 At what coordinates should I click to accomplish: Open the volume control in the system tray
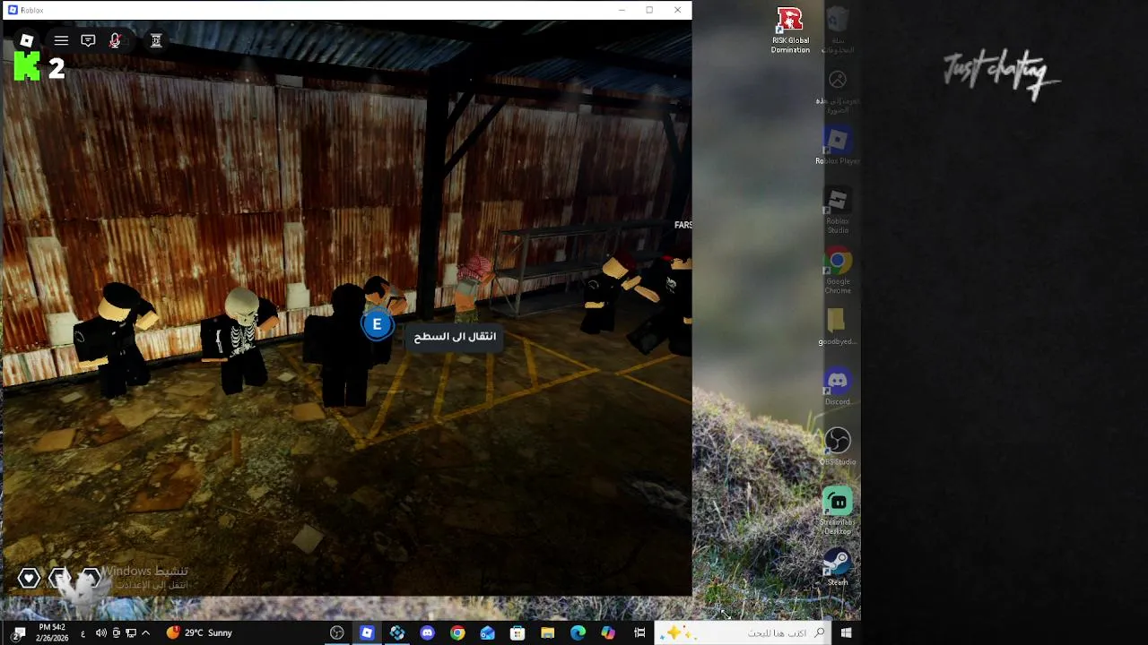[100, 633]
